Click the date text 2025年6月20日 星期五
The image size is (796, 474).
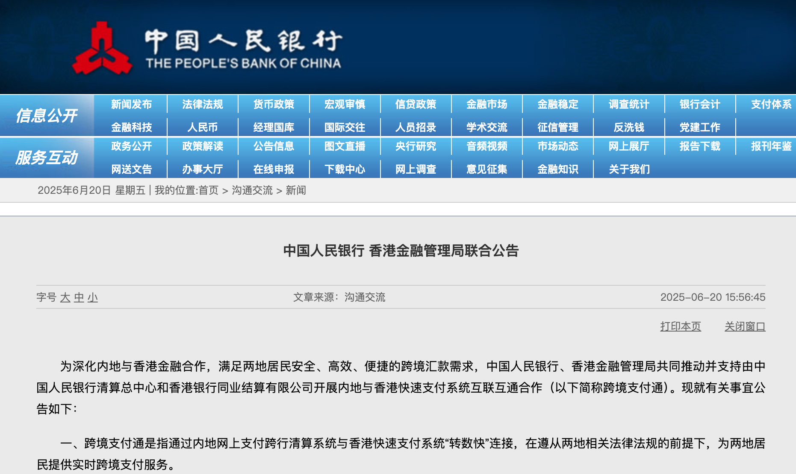(x=91, y=190)
